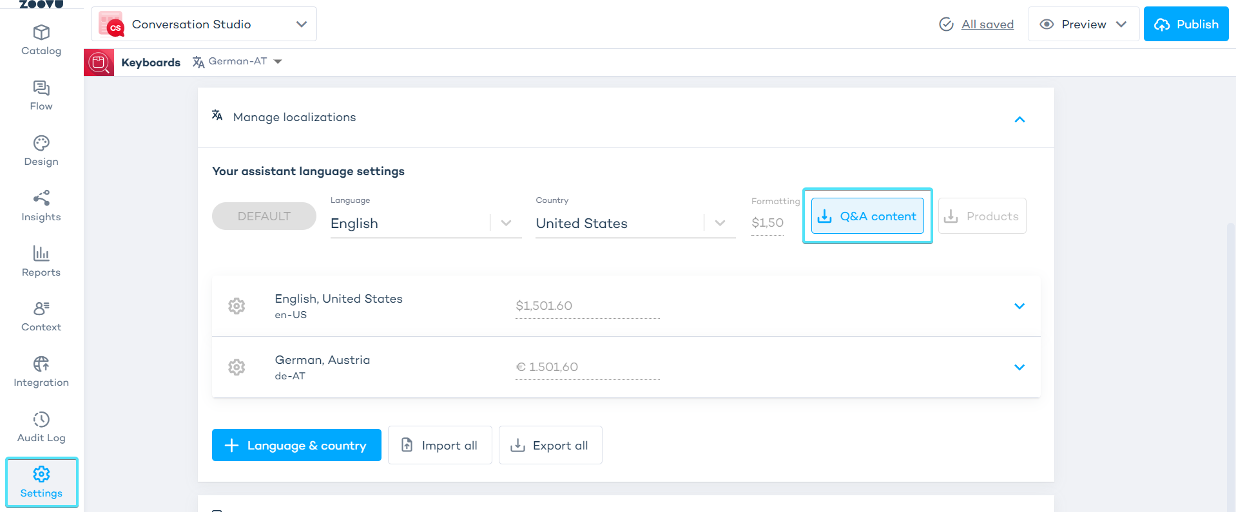The height and width of the screenshot is (512, 1236).
Task: Collapse the Manage localizations panel
Action: pos(1019,119)
